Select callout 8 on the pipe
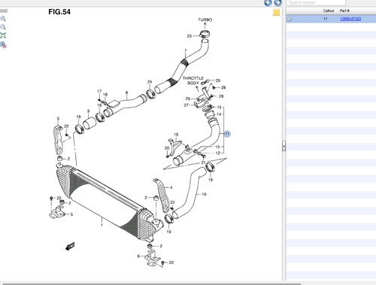 126,92
